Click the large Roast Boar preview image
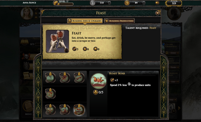Screen dimensions: 201x122 (x=98, y=81)
